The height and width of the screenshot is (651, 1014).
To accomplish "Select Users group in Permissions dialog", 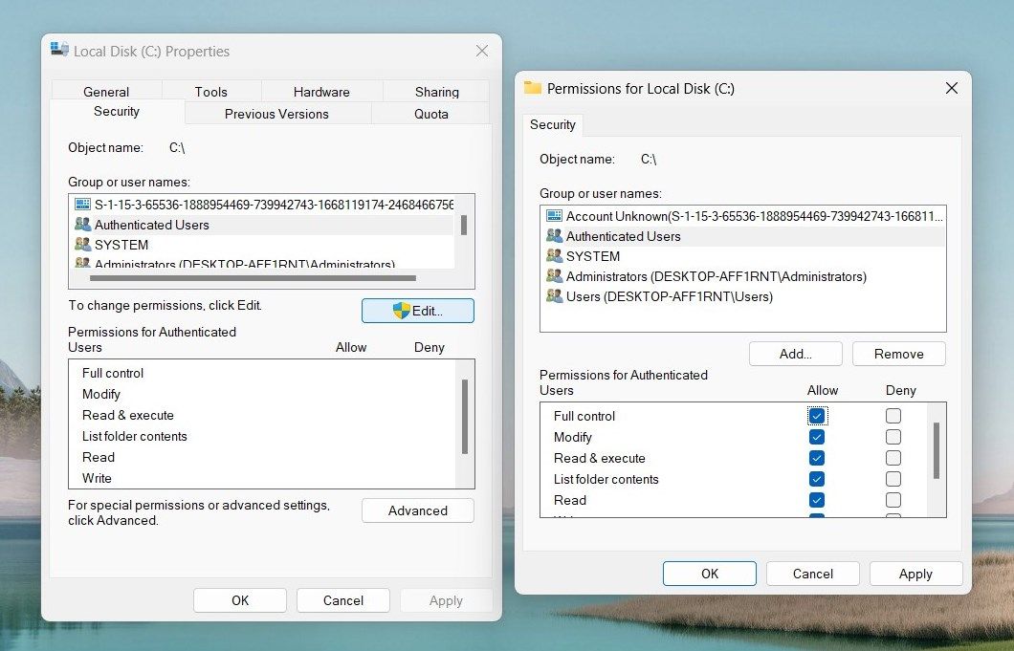I will pos(669,296).
